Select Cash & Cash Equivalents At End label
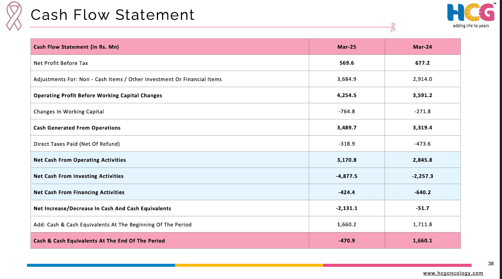Image resolution: width=502 pixels, height=279 pixels. tap(99, 241)
